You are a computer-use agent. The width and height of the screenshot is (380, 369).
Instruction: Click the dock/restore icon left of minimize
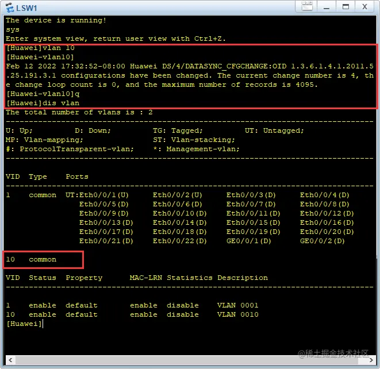click(x=307, y=6)
